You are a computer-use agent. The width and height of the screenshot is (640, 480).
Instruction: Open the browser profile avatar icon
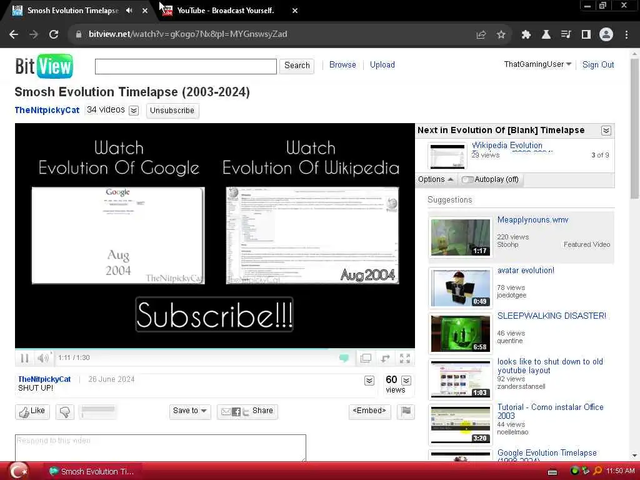tap(606, 35)
